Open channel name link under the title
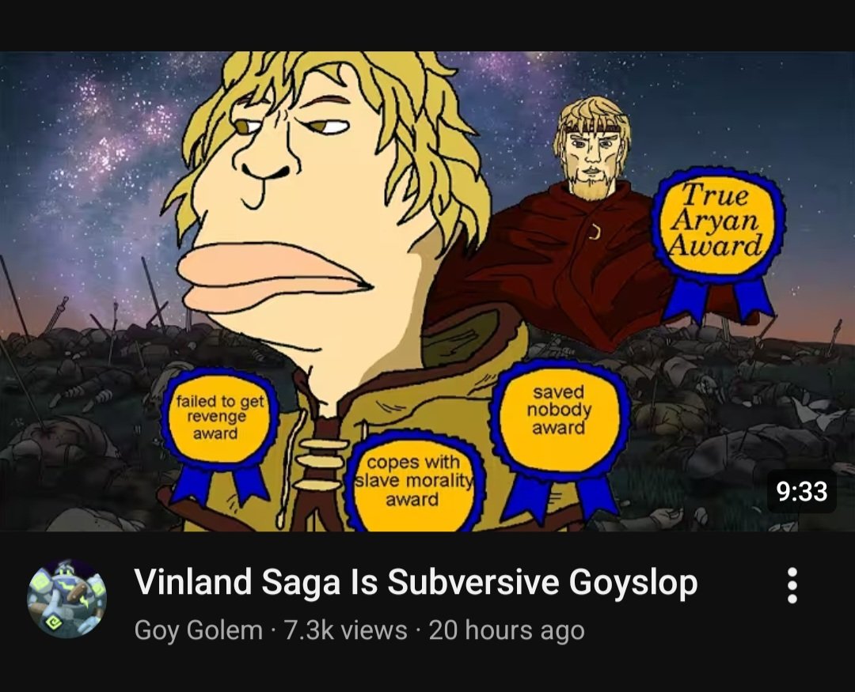Viewport: 855px width, 692px height. 199,630
